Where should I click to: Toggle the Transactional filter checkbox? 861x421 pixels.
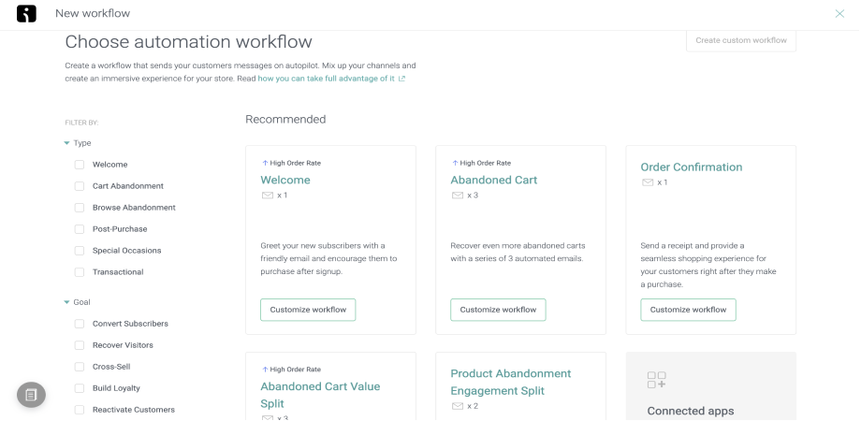pos(80,272)
